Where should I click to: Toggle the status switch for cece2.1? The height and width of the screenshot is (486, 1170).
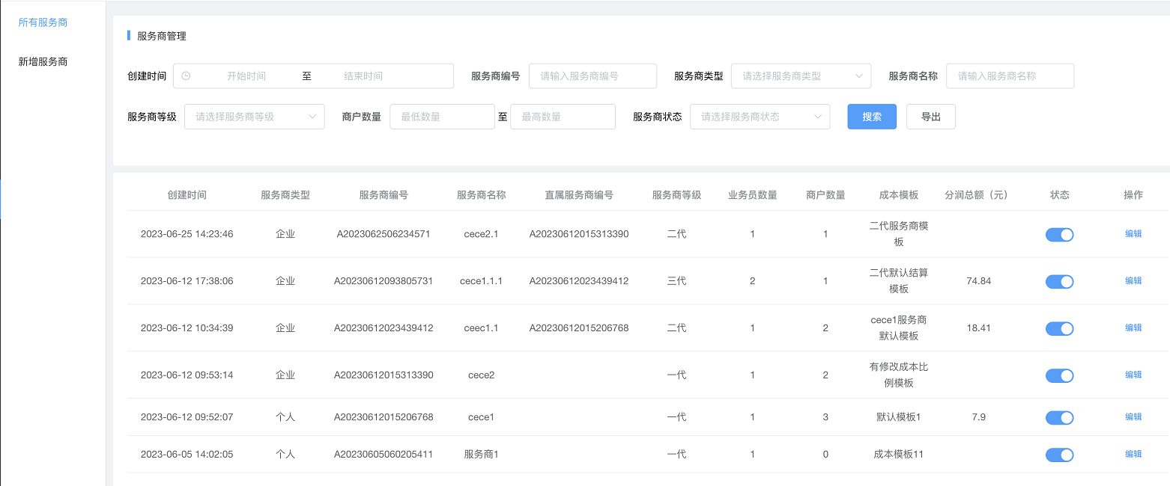(x=1059, y=235)
